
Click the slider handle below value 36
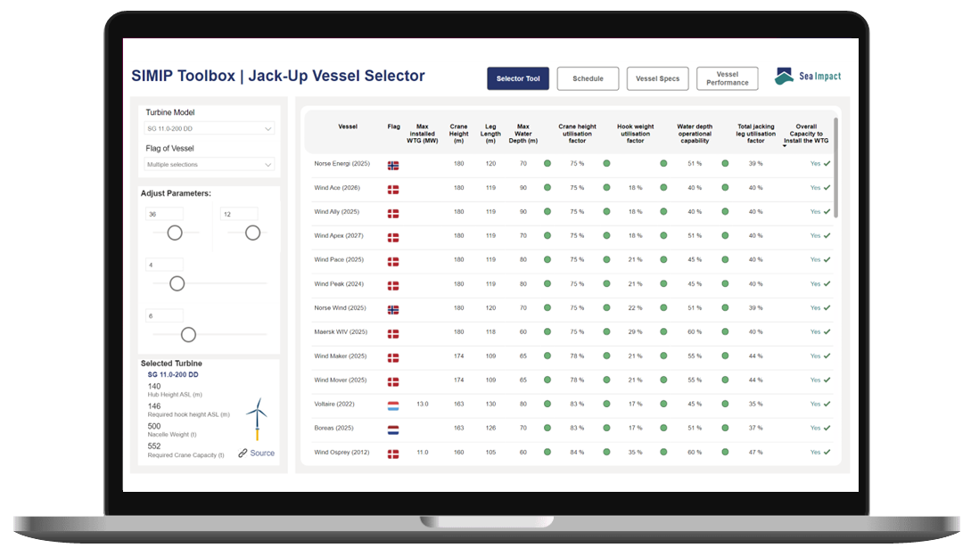175,233
